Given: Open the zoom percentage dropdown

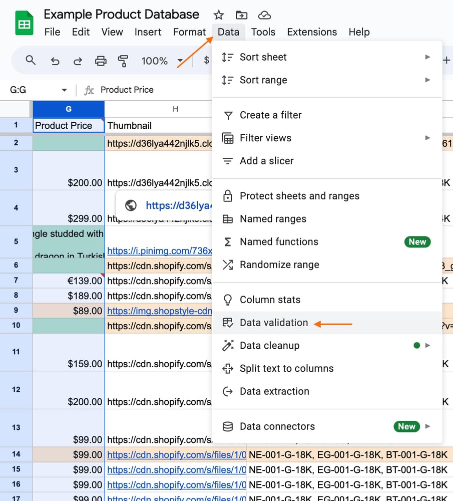Looking at the screenshot, I should click(180, 61).
